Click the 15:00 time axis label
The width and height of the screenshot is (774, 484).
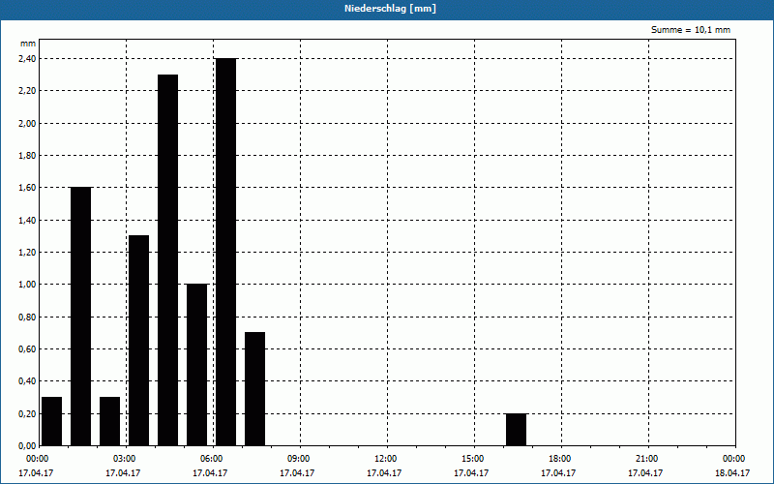click(472, 459)
